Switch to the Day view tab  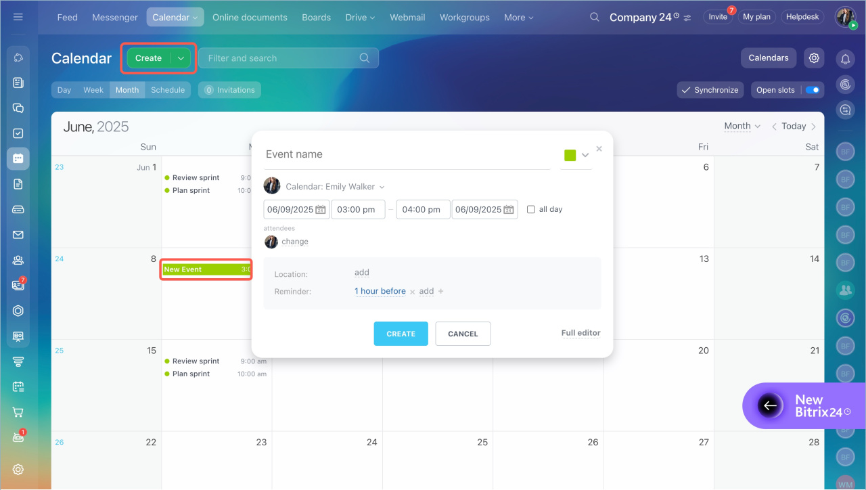click(64, 90)
